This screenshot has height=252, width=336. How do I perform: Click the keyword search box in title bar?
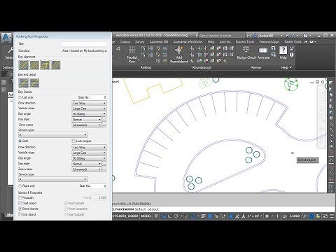point(221,36)
